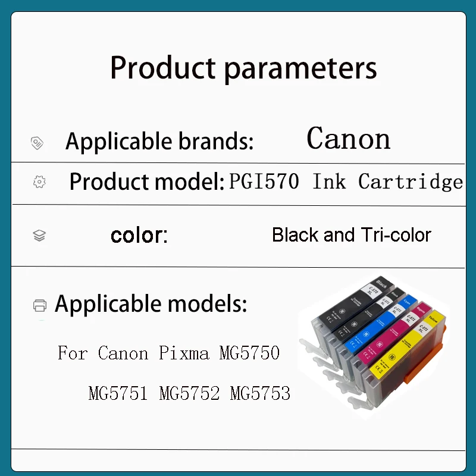Viewport: 476px width, 476px height.
Task: Click the printer icon beside Applicable models
Action: [40, 306]
